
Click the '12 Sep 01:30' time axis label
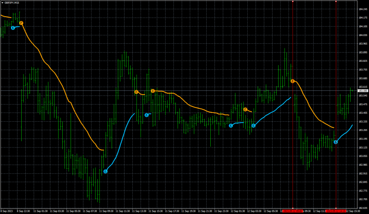(x=238, y=211)
